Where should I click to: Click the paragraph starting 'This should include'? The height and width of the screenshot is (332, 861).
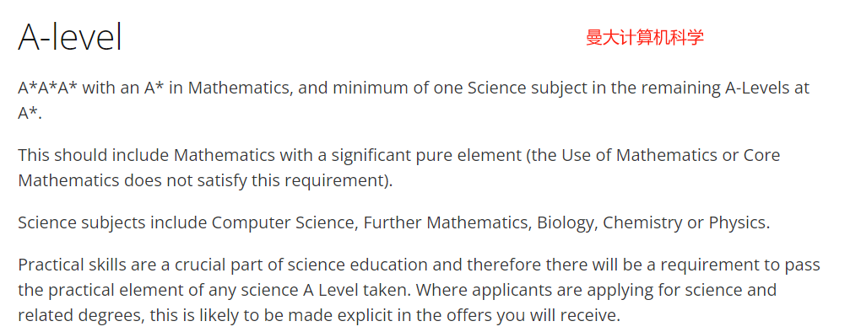pyautogui.click(x=398, y=168)
